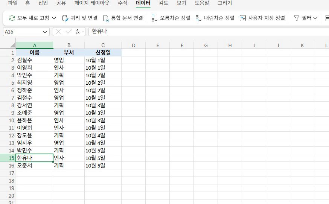This screenshot has height=204, width=329.
Task: Click 기획 department cell in row 8
Action: (x=69, y=105)
